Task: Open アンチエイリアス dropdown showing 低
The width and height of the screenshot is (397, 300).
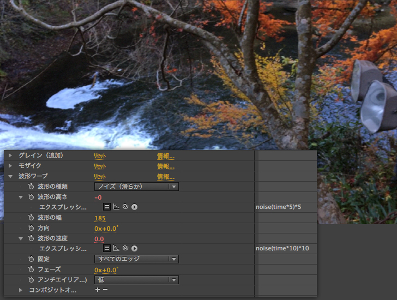Action: 136,280
